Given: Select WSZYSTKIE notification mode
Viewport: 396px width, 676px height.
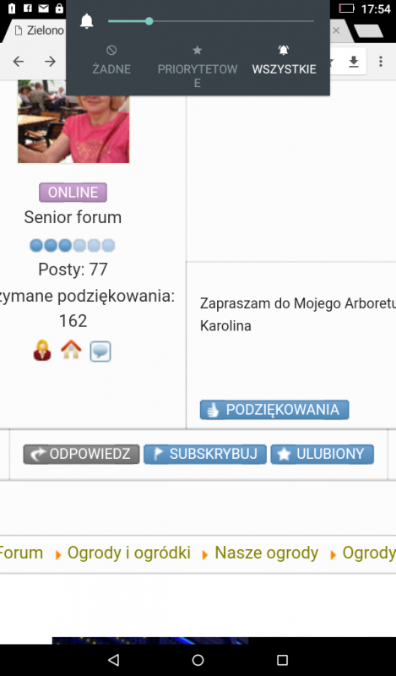Looking at the screenshot, I should 284,61.
